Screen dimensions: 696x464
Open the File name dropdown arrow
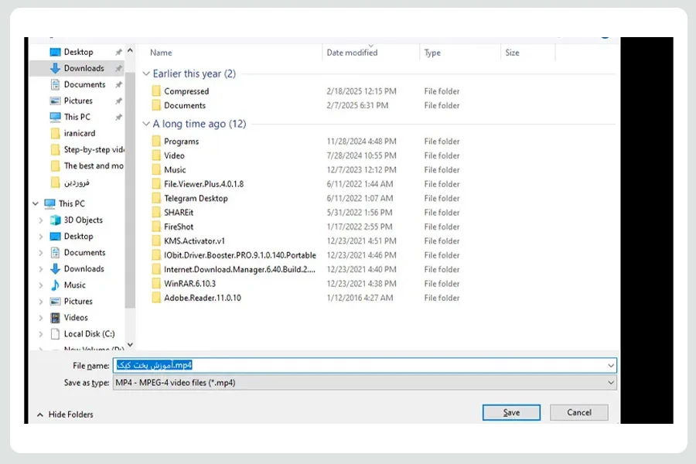[611, 366]
